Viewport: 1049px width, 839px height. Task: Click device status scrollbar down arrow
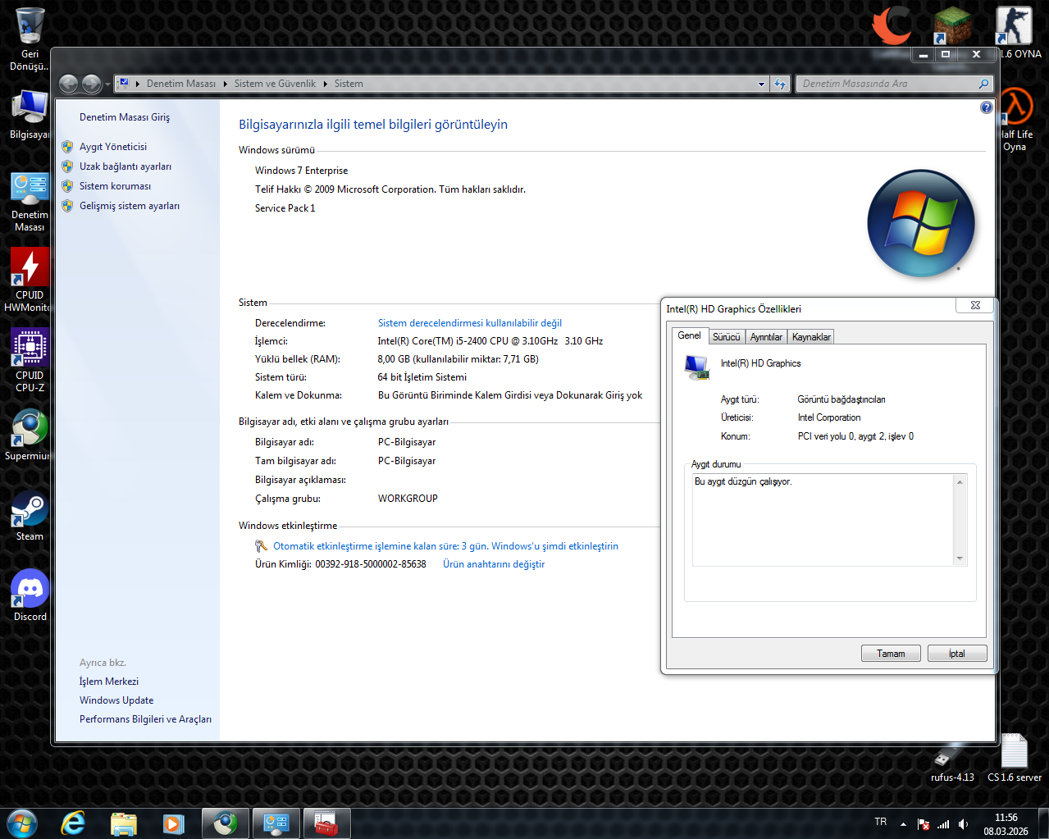[x=960, y=559]
